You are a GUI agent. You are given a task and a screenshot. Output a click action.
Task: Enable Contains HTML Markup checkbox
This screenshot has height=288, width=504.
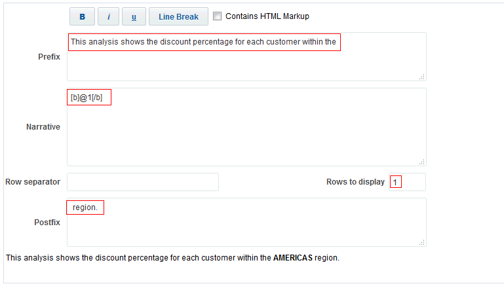pos(218,16)
